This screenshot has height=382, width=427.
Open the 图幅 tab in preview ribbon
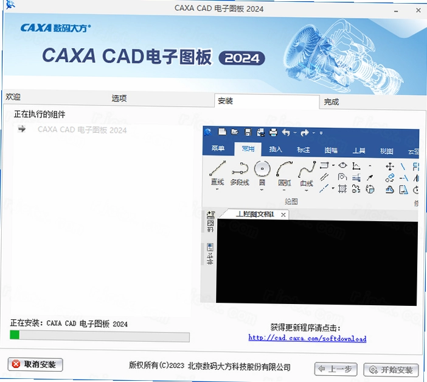[331, 150]
